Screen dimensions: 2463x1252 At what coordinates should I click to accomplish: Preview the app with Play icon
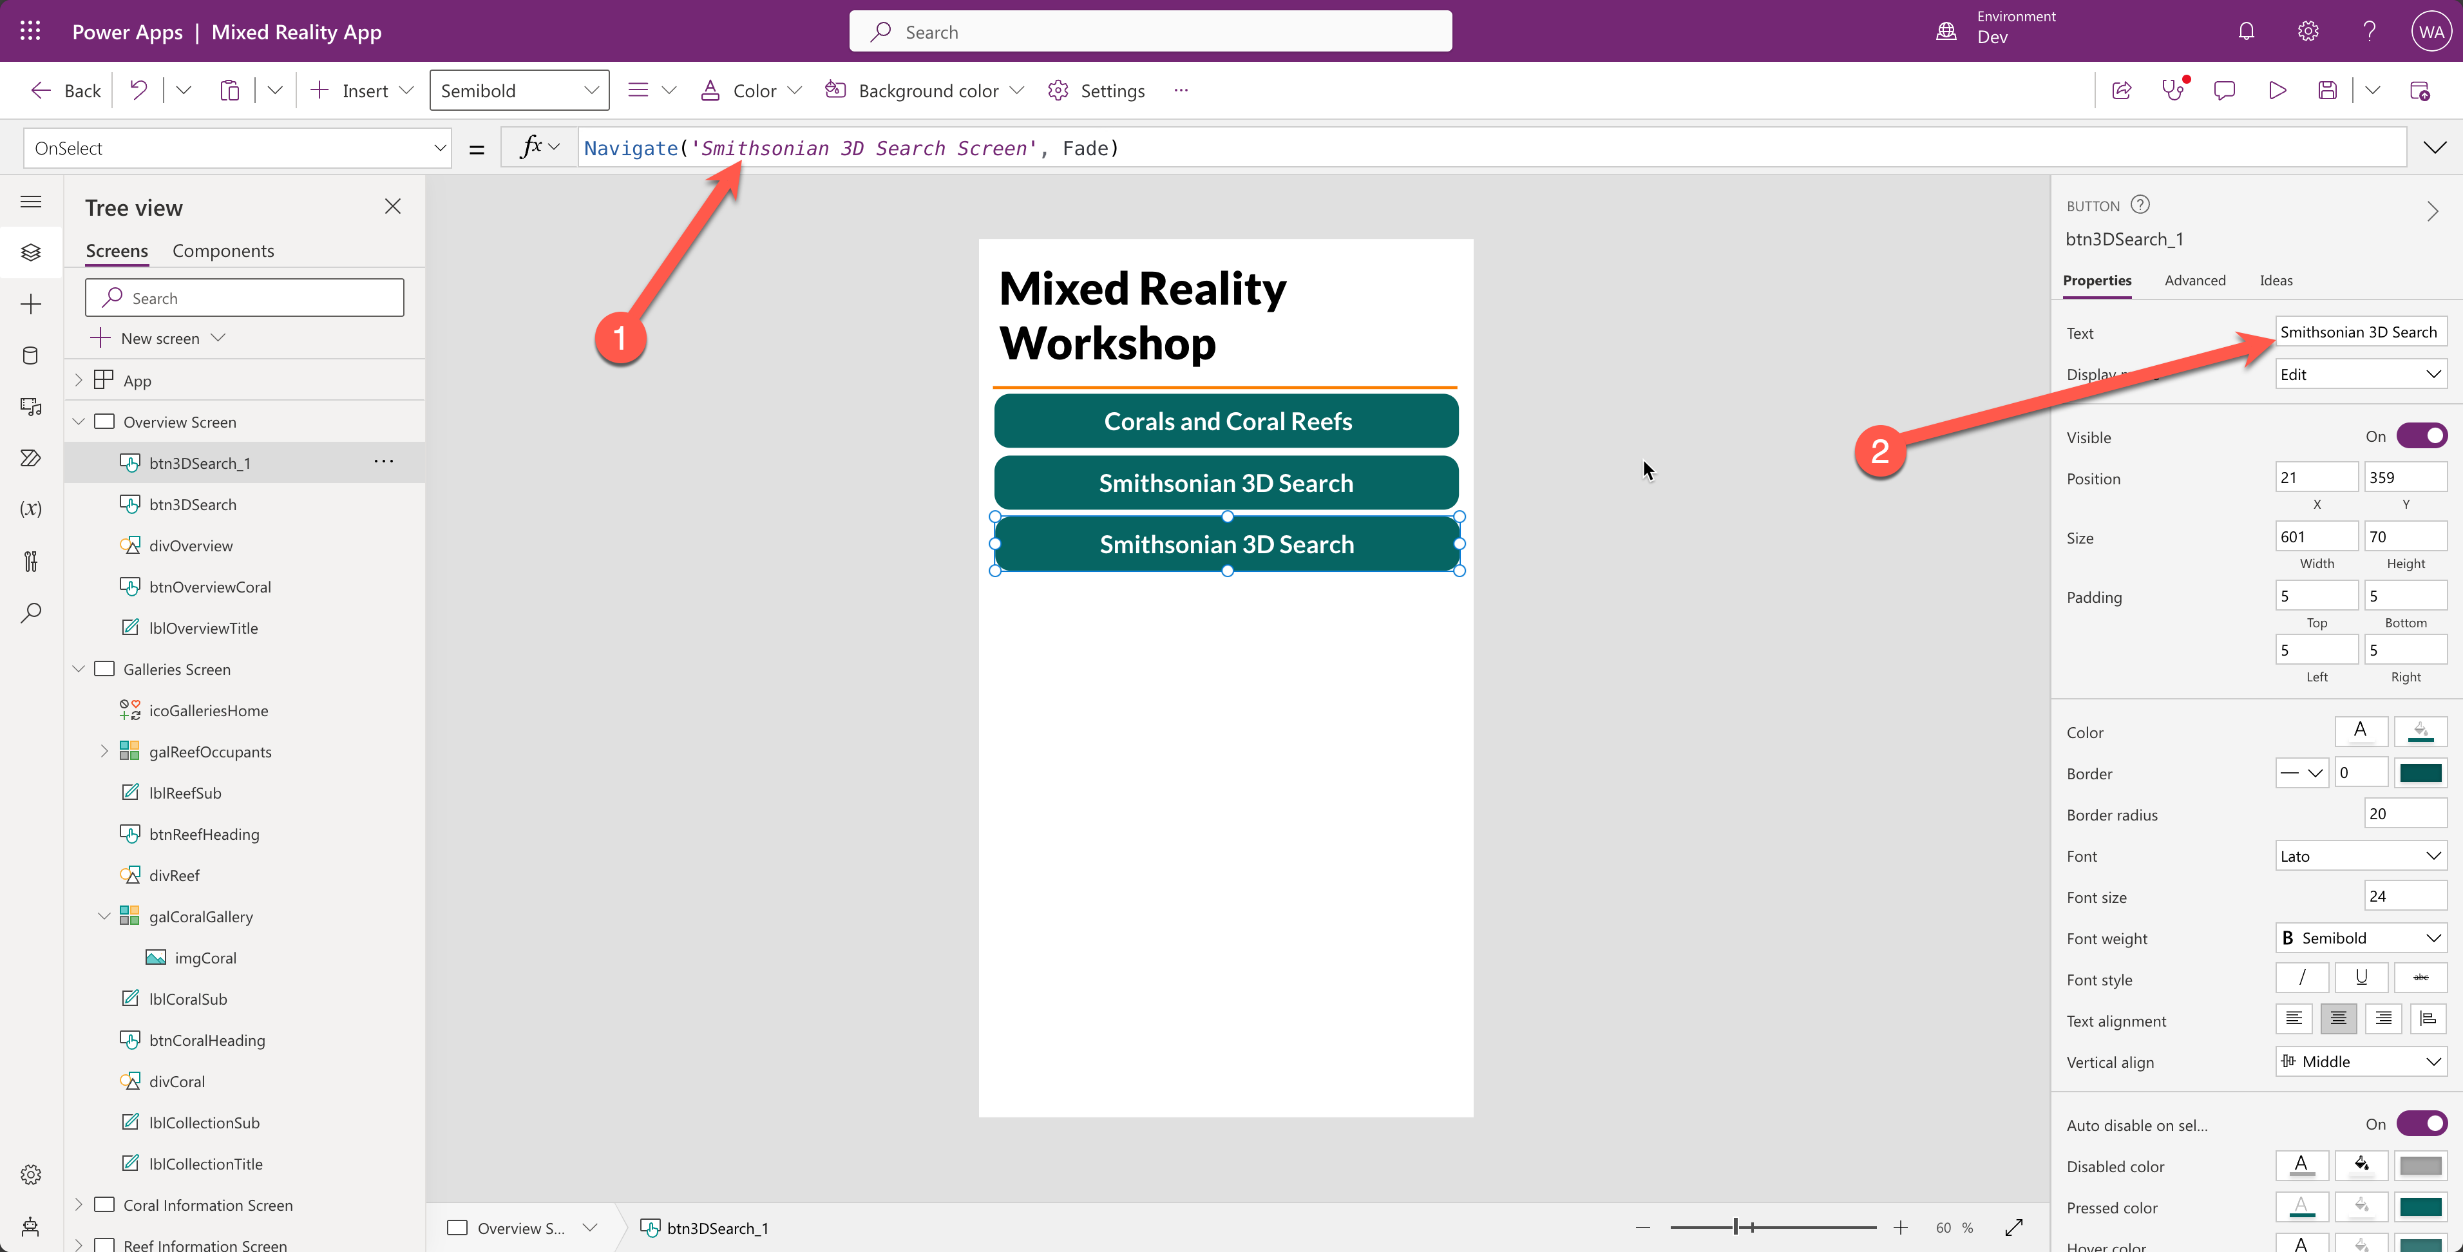click(x=2278, y=91)
